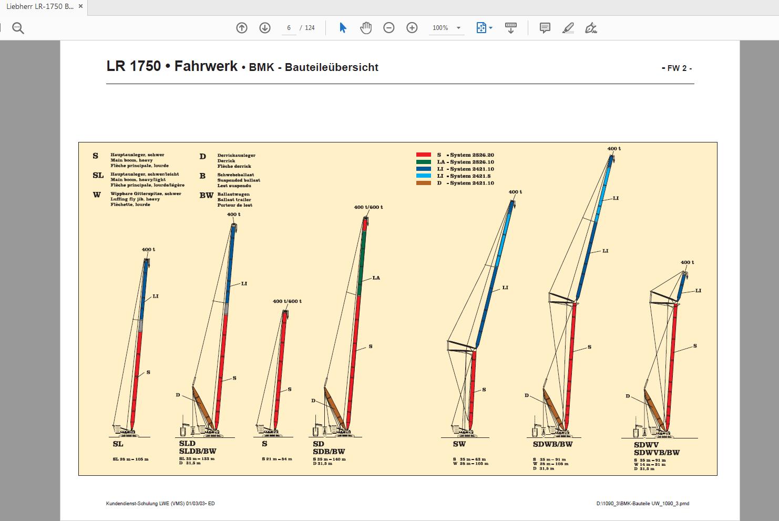This screenshot has width=779, height=521.
Task: Open the find text magnifier tool
Action: click(x=18, y=28)
